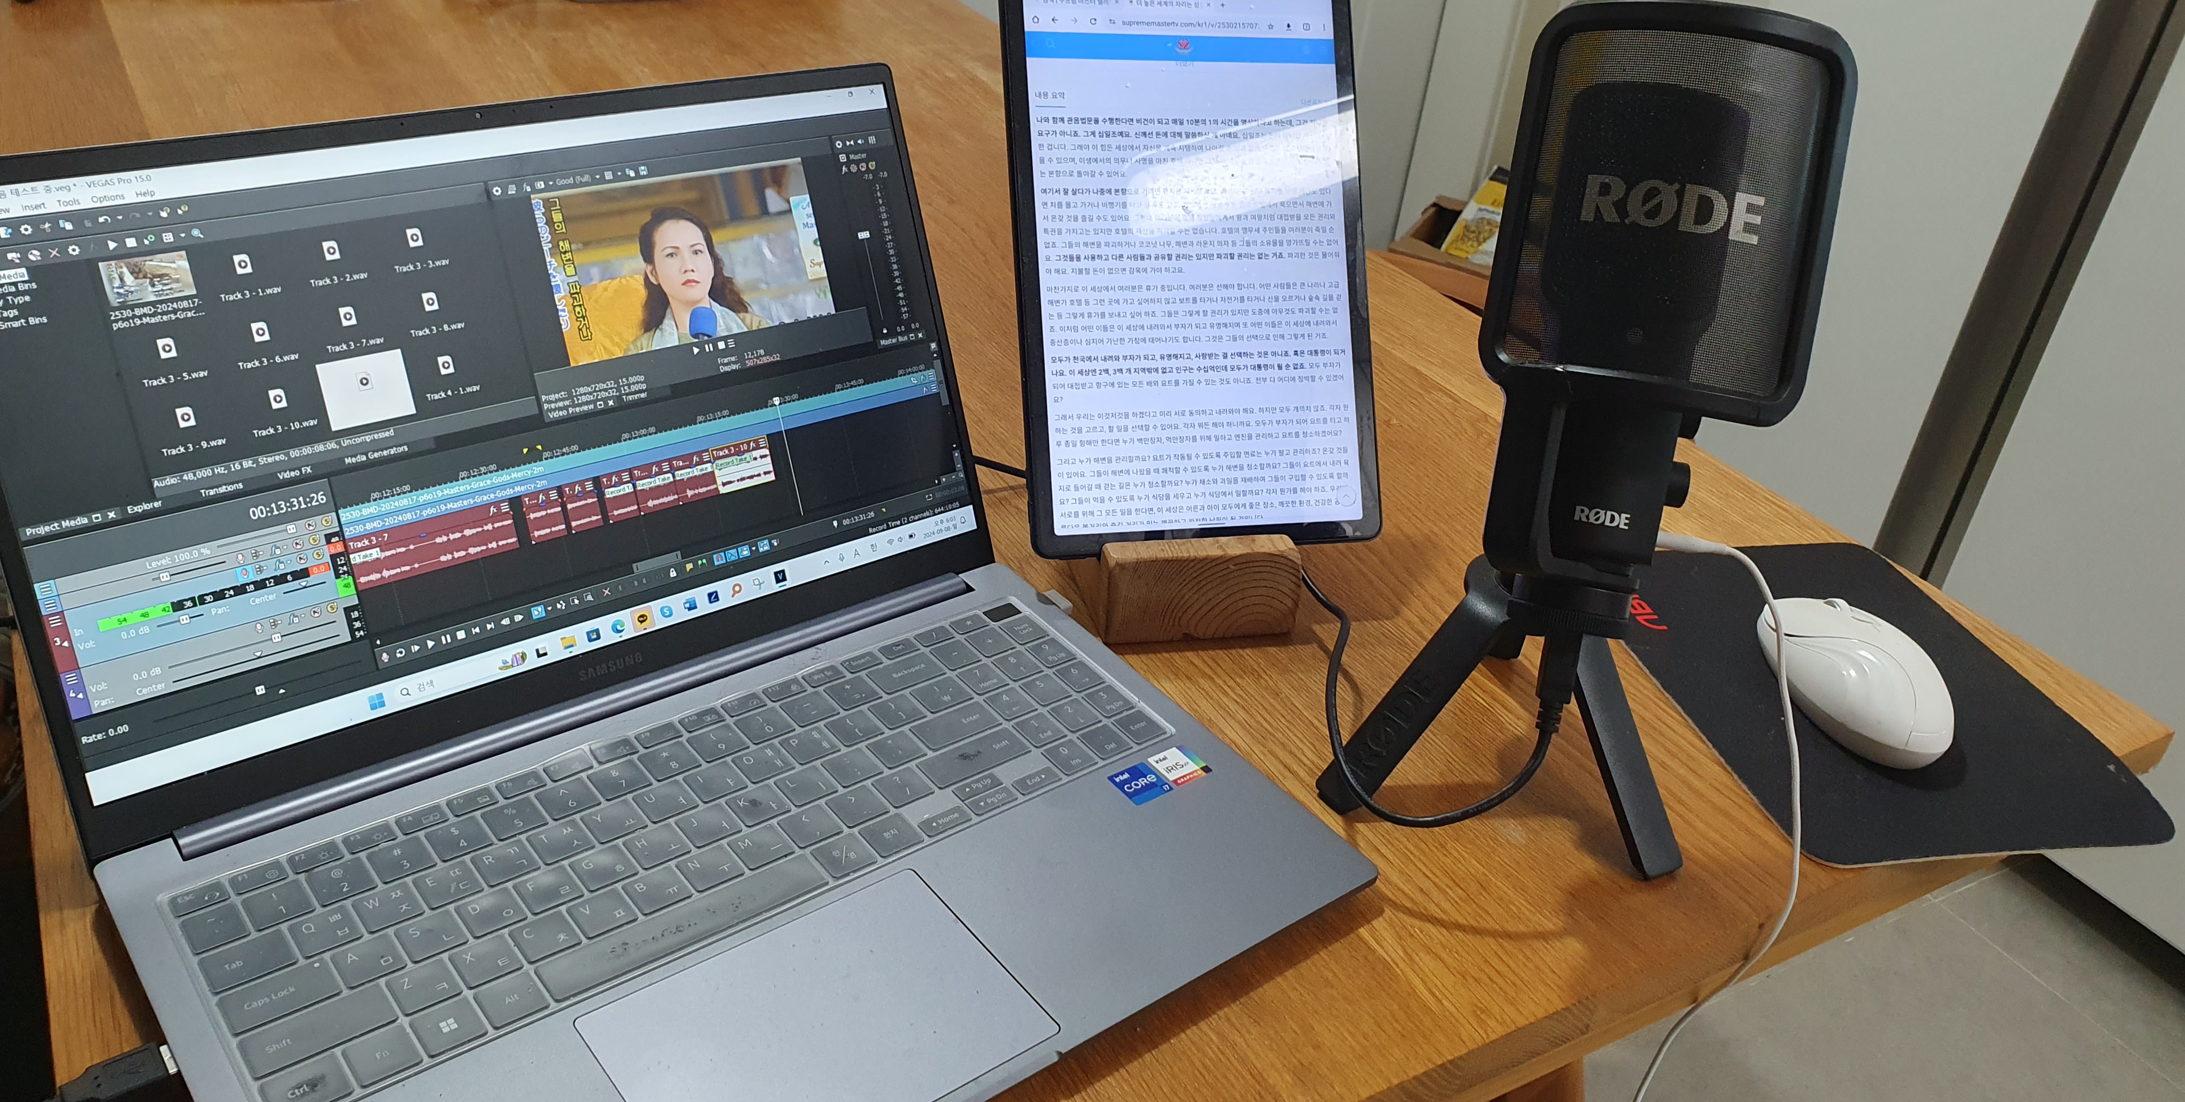Switch to the Trimmer tab
2185x1102 pixels.
pyautogui.click(x=635, y=398)
